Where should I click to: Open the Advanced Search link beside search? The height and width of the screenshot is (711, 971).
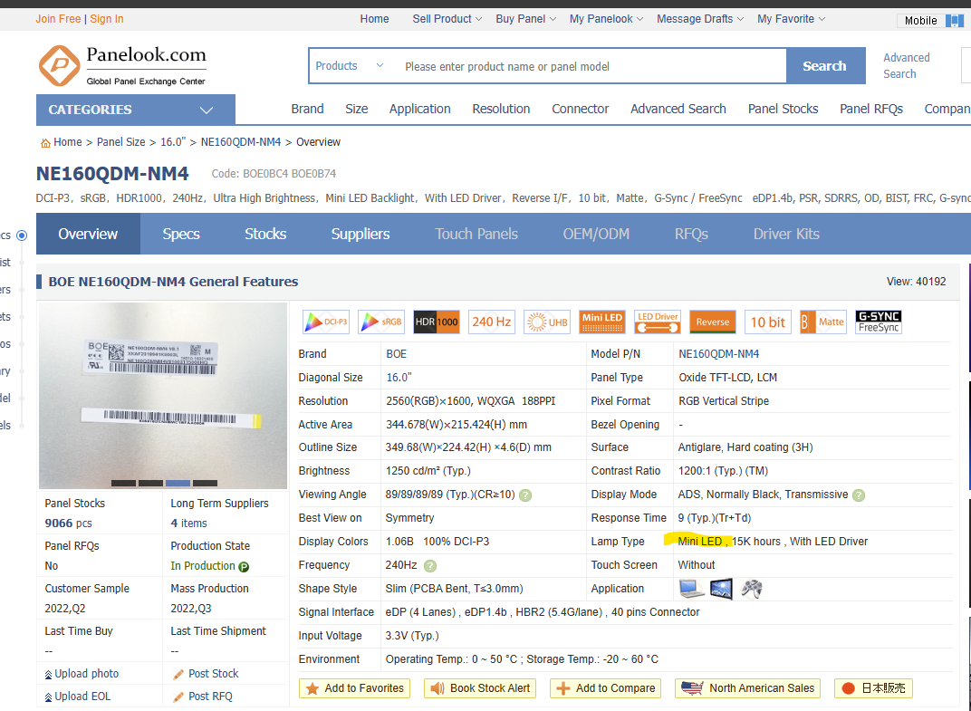(906, 65)
